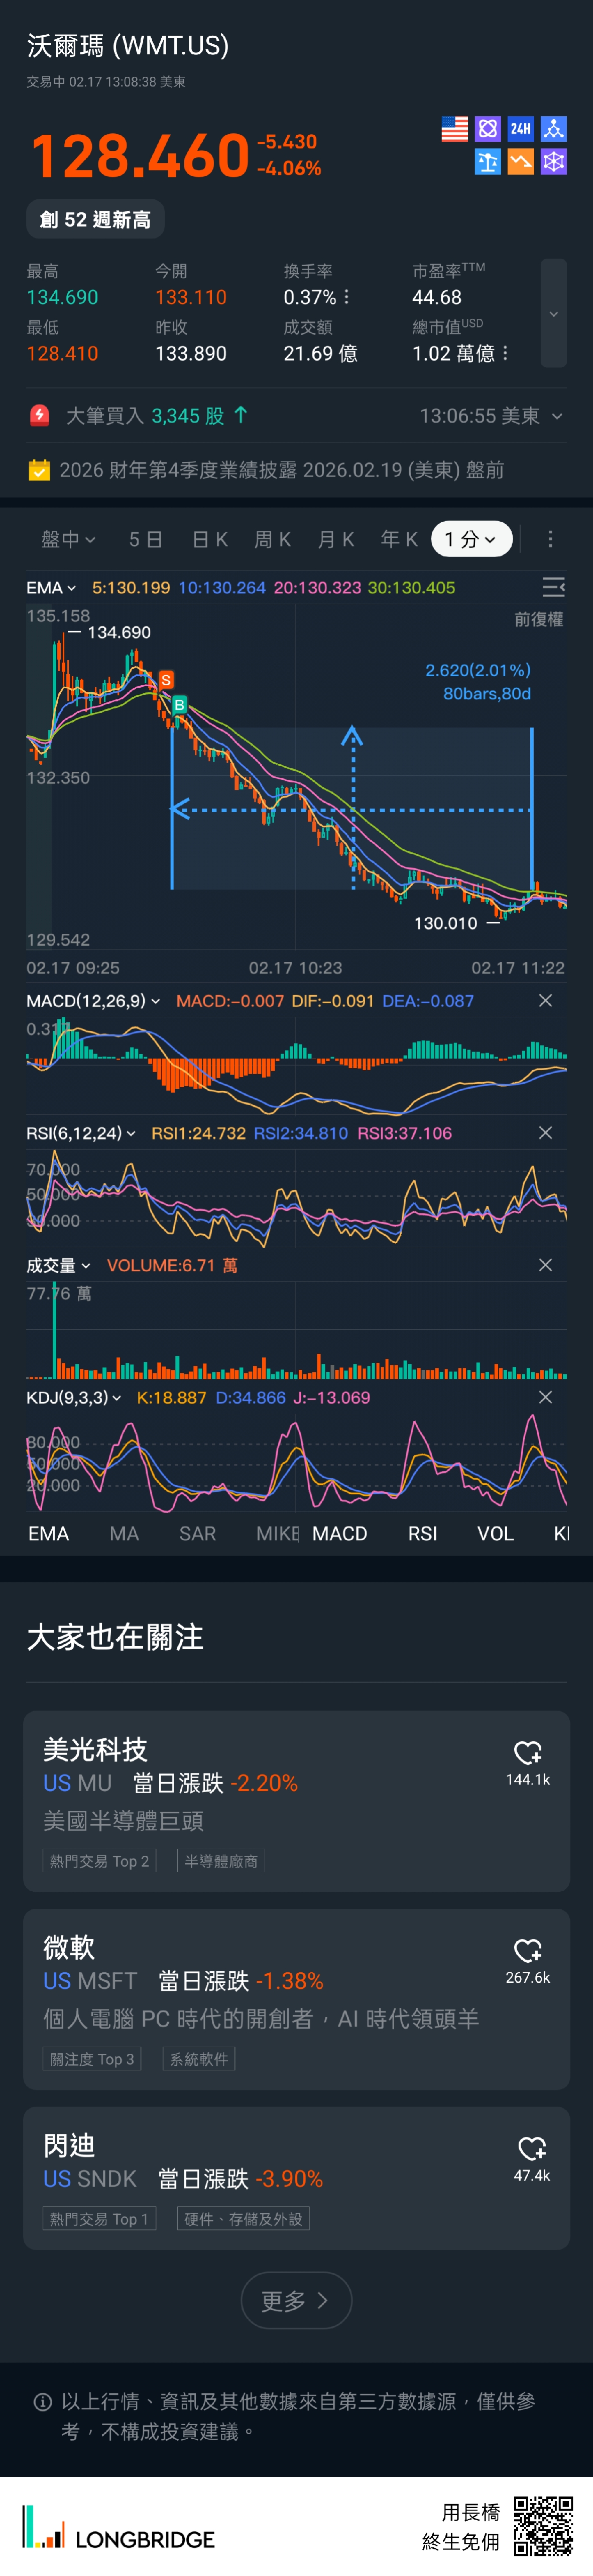
Task: Close the RSI indicator panel
Action: pyautogui.click(x=545, y=1133)
